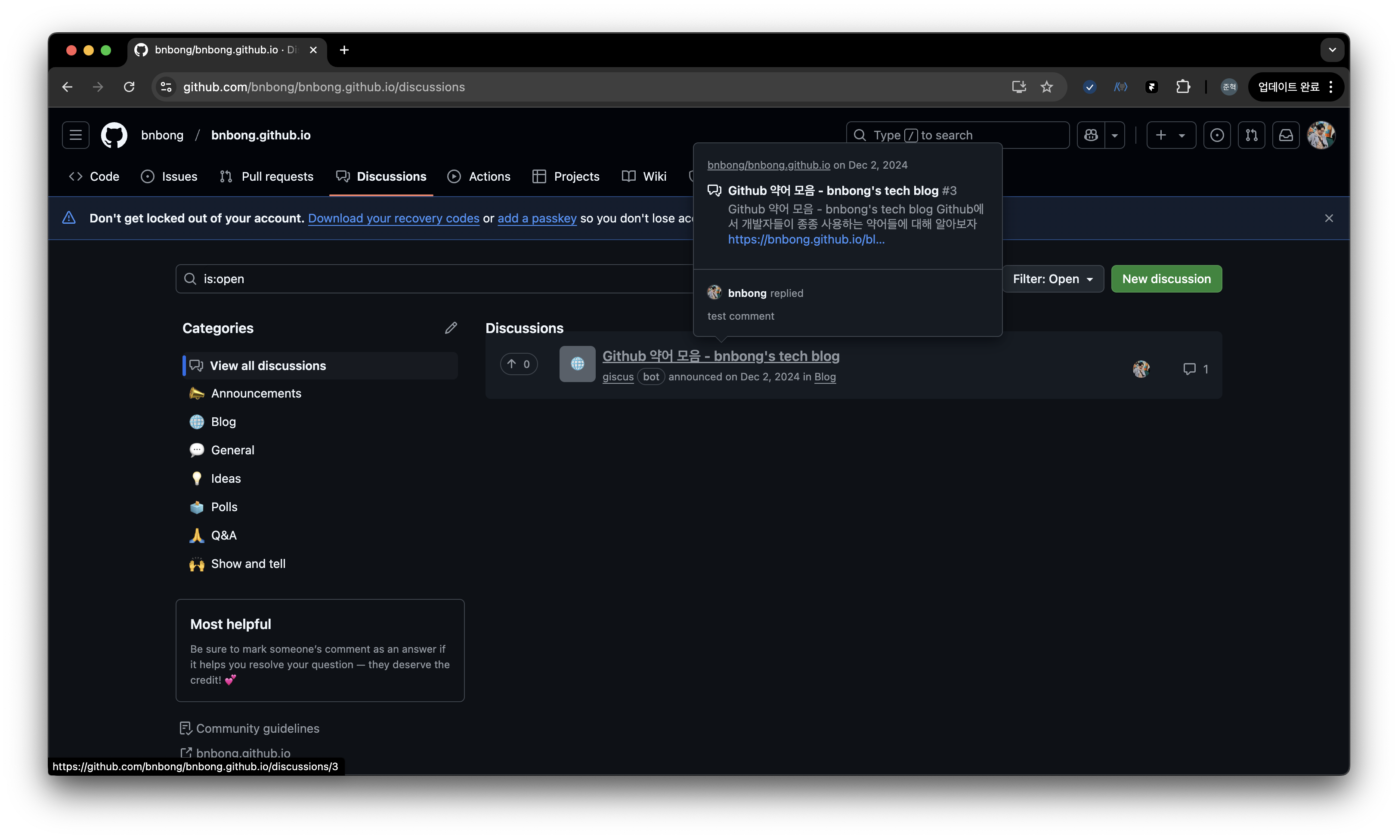Open the comment count icon on the discussion
Viewport: 1398px width, 839px height.
click(1196, 369)
